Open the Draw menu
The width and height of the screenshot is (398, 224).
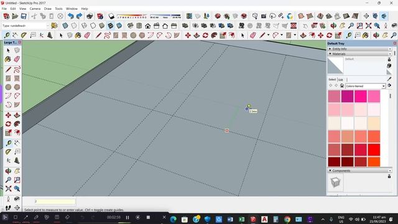tap(48, 9)
